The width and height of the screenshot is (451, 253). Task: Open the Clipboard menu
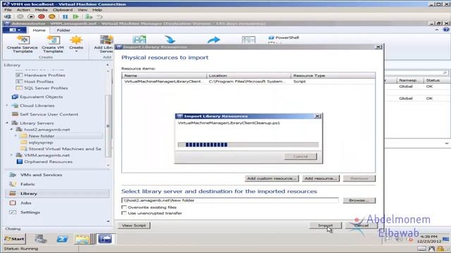point(63,10)
